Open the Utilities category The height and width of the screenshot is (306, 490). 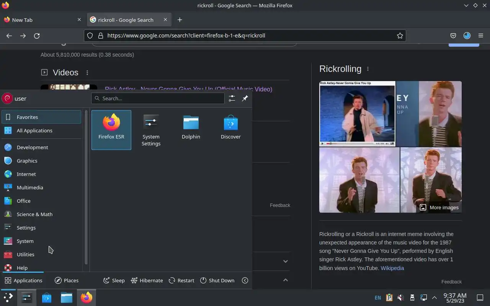(x=41, y=254)
